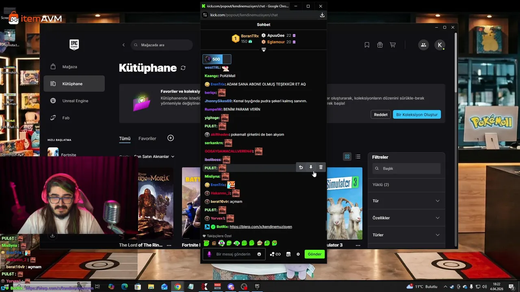Open Fortnite from quick launch list

pos(62,153)
